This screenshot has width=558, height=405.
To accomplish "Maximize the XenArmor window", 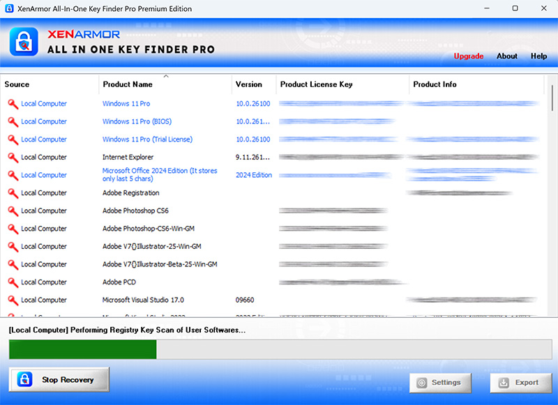I will (515, 8).
